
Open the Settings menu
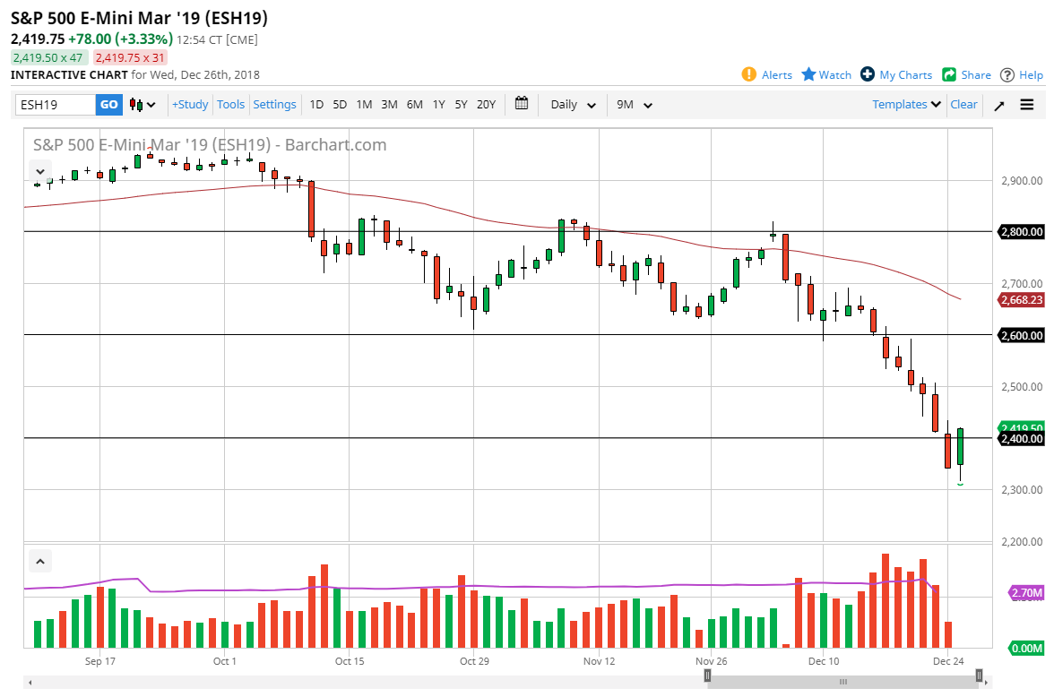pyautogui.click(x=274, y=104)
